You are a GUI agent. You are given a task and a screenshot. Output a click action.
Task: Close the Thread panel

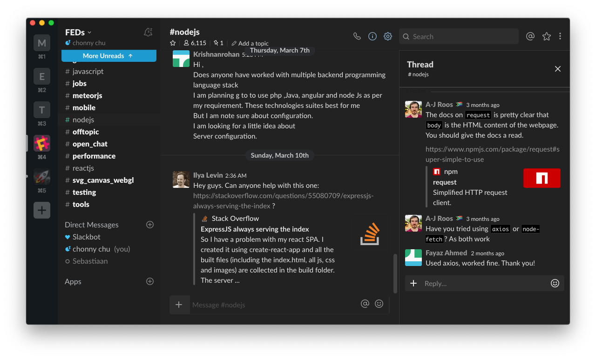pyautogui.click(x=558, y=69)
